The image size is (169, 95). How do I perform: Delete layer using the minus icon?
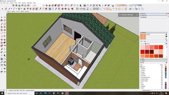point(143,63)
